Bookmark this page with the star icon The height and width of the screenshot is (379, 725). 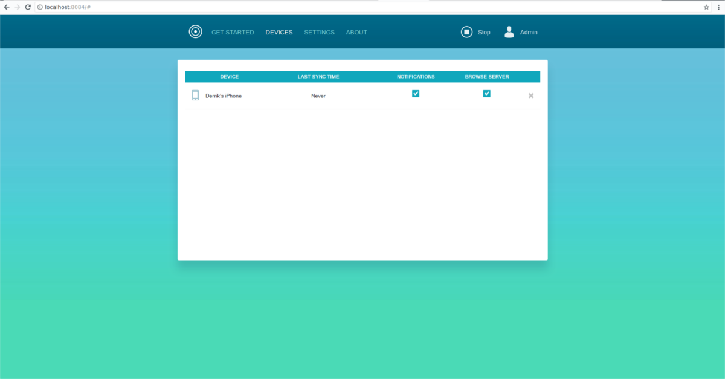[706, 7]
